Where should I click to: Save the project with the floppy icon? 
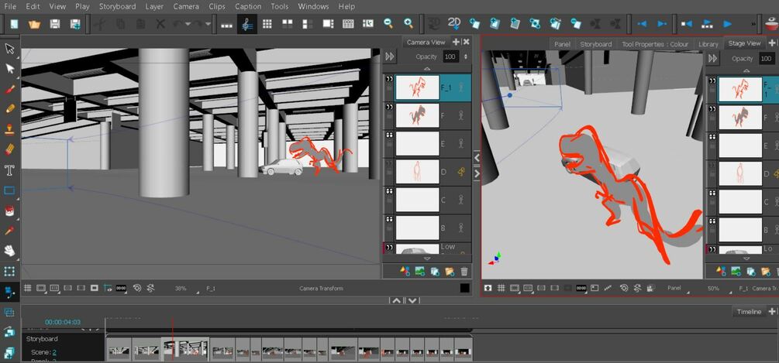coord(55,24)
